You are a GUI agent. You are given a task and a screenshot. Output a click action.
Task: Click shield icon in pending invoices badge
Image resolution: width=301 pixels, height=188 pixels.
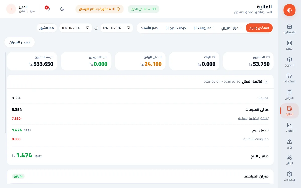click(x=118, y=9)
